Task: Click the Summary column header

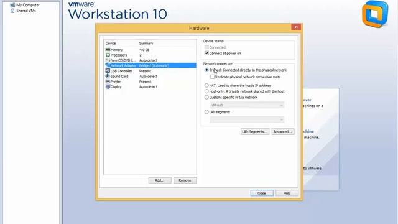Action: point(146,43)
